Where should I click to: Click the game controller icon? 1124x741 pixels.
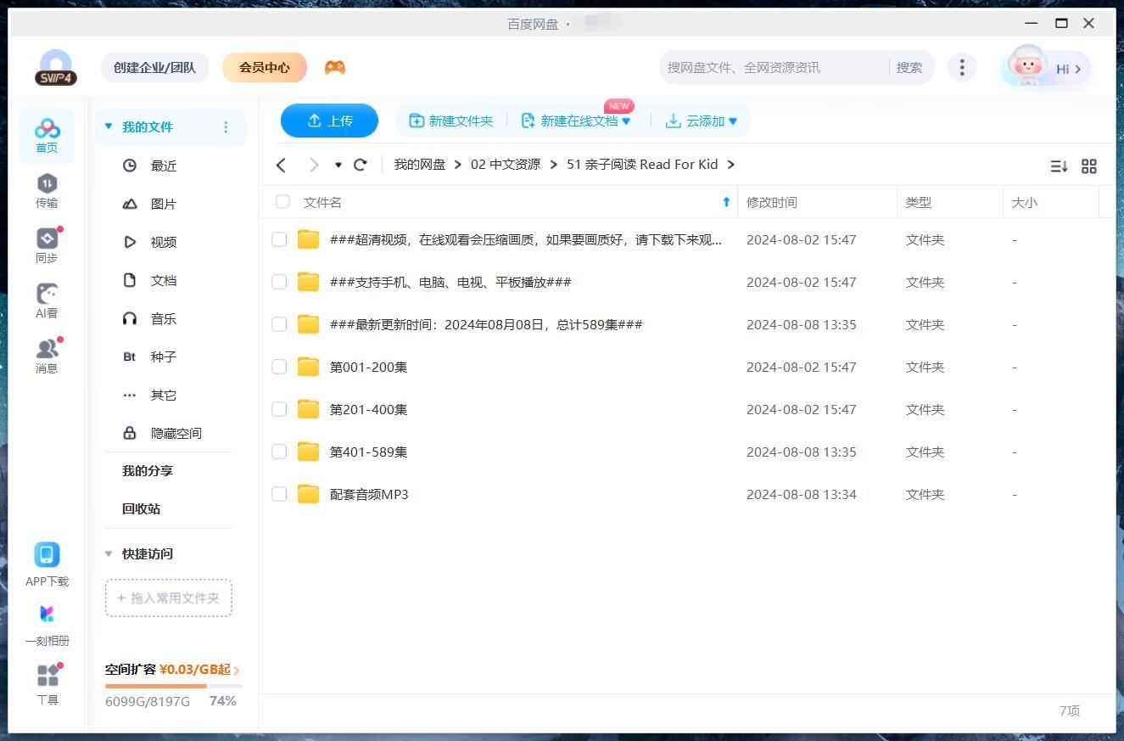click(x=335, y=67)
